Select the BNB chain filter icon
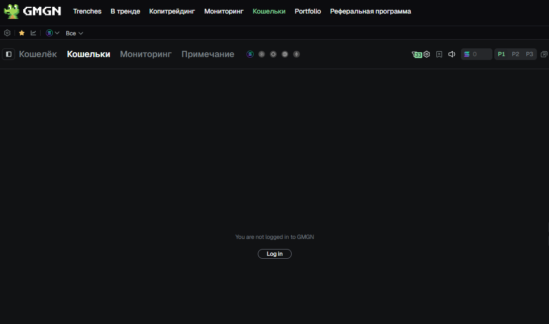The width and height of the screenshot is (549, 324). pyautogui.click(x=262, y=54)
